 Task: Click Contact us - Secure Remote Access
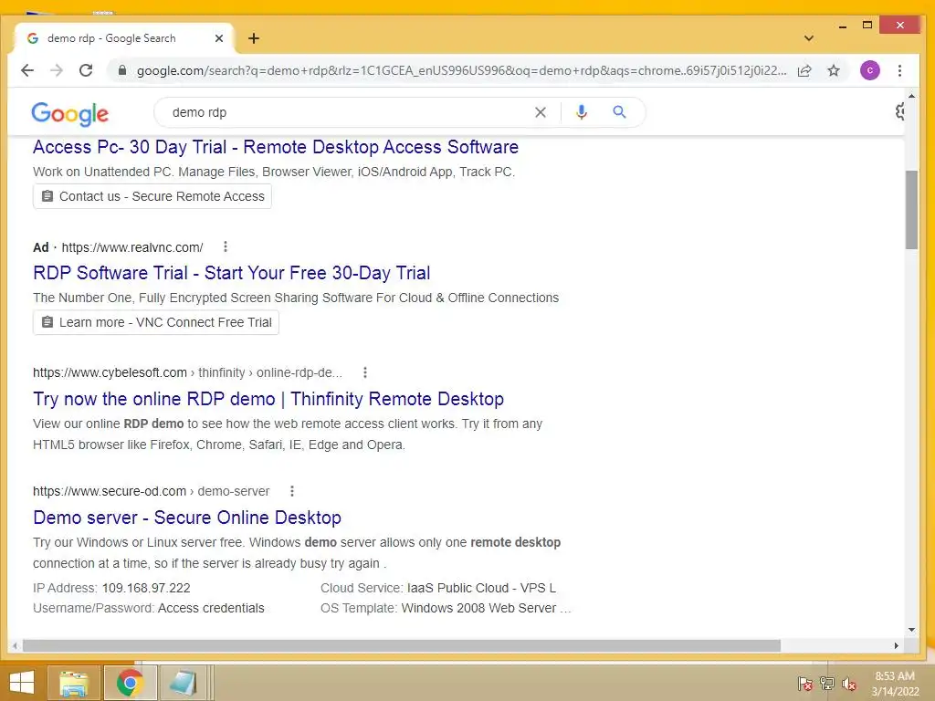point(152,196)
